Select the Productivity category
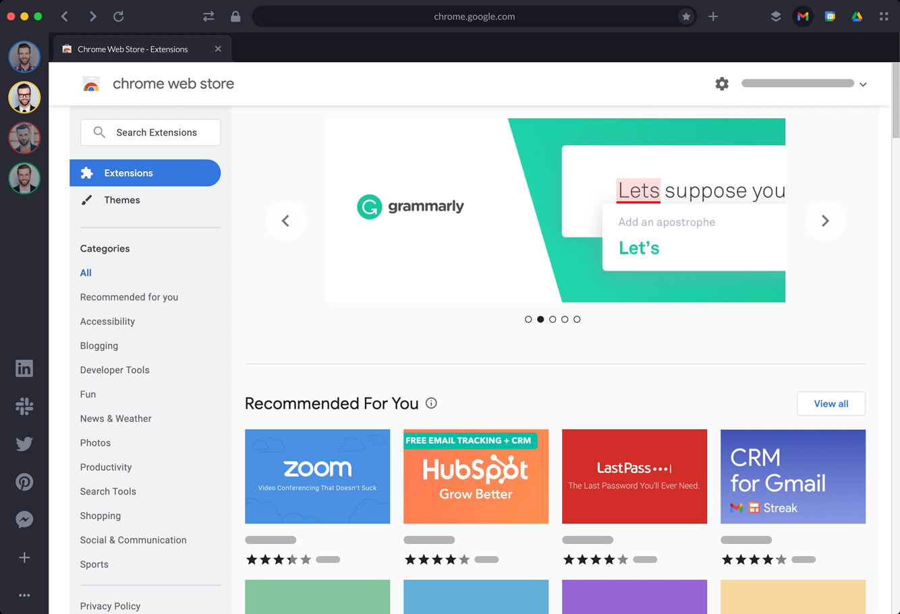This screenshot has height=614, width=900. point(106,467)
